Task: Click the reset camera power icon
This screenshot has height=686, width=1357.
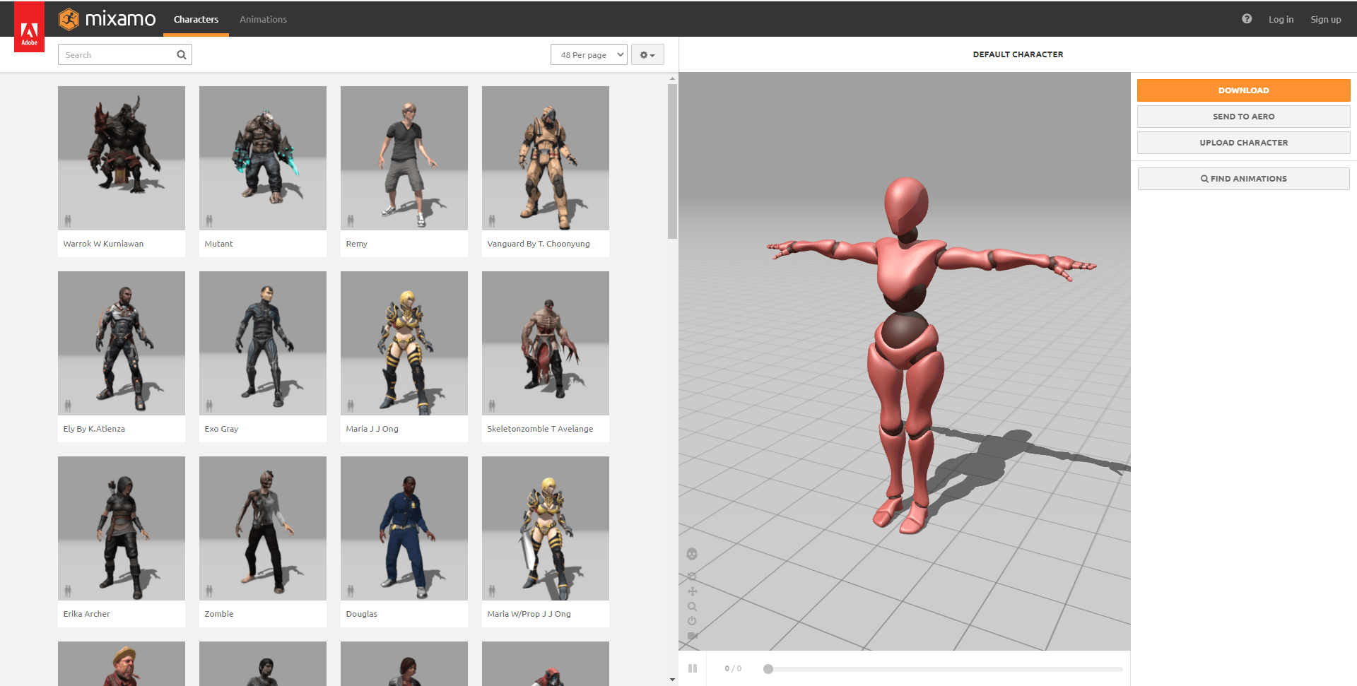Action: 692,621
